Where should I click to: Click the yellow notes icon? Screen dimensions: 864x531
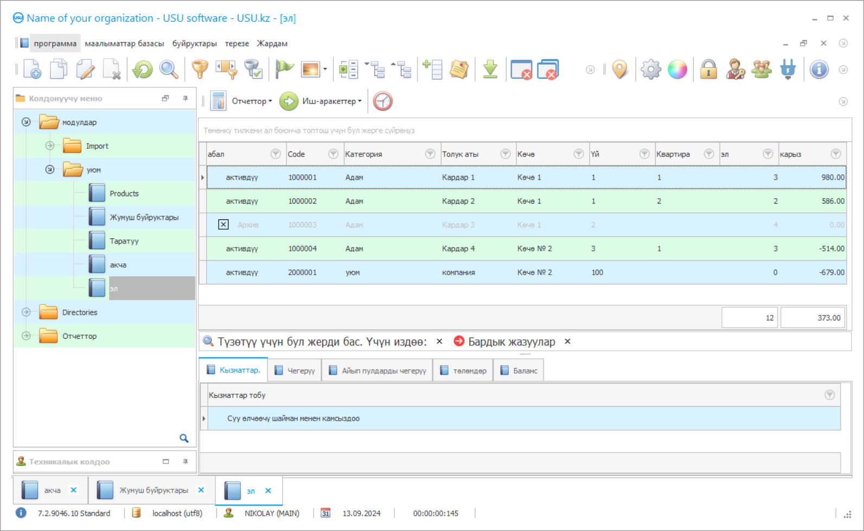(459, 69)
